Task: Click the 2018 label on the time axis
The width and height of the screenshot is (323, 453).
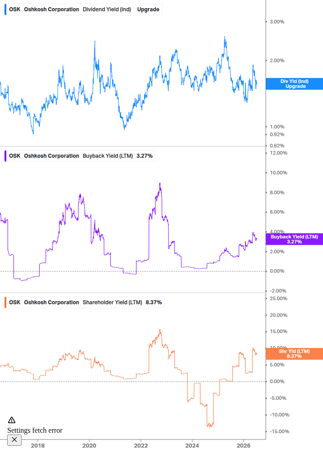Action: coord(38,445)
